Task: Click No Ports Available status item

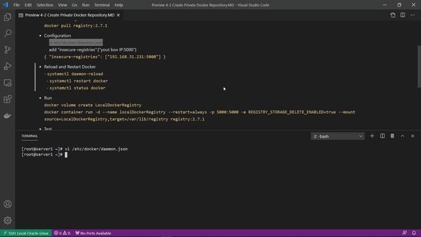Action: click(93, 233)
